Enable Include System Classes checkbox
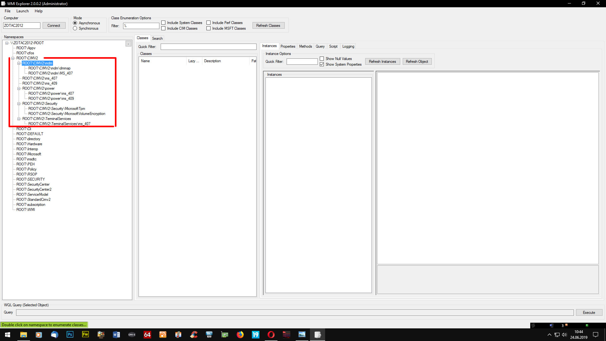Viewport: 606px width, 341px height. click(163, 23)
